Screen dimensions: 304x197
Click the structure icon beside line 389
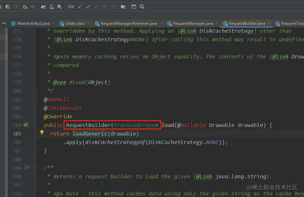coord(27,167)
